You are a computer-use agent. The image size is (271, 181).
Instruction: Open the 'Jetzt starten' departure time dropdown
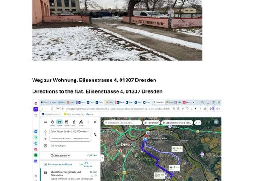click(61, 156)
